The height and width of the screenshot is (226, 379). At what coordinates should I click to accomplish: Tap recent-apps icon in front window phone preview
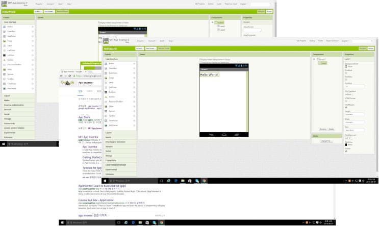(x=237, y=135)
